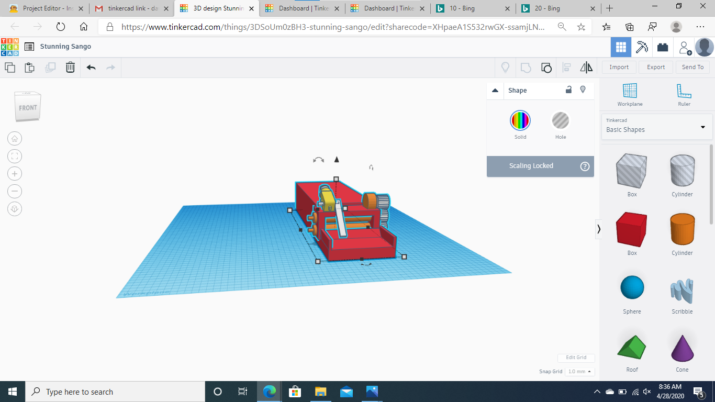
Task: Fit all shapes in view
Action: pyautogui.click(x=15, y=156)
